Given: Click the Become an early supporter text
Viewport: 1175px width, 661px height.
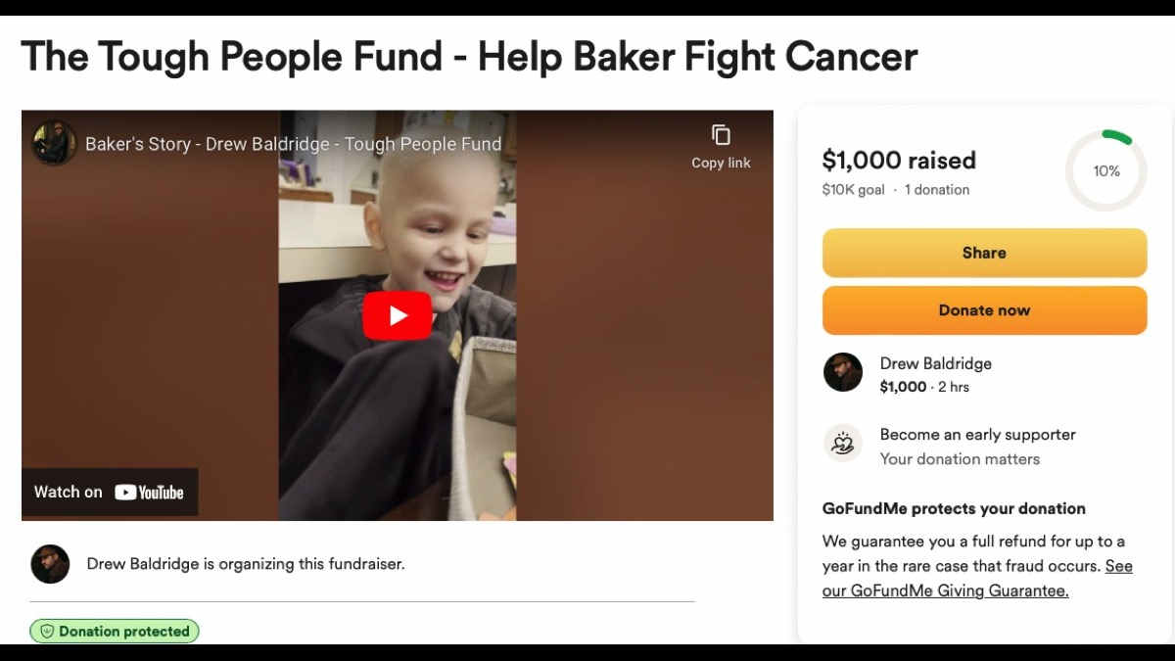Looking at the screenshot, I should click(978, 435).
